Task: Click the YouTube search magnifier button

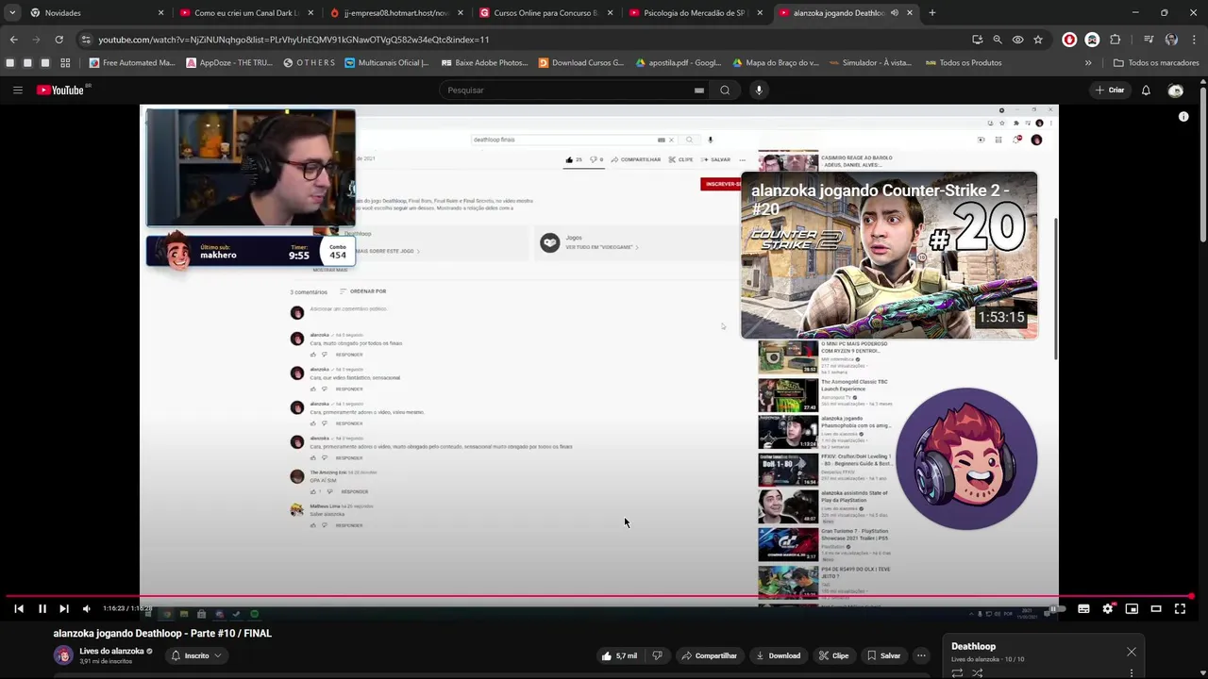Action: (x=725, y=90)
